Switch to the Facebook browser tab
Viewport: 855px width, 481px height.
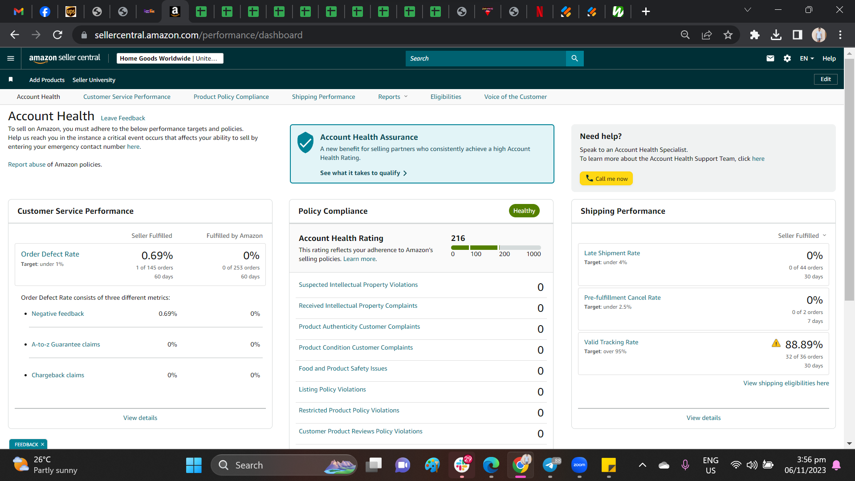(x=45, y=12)
